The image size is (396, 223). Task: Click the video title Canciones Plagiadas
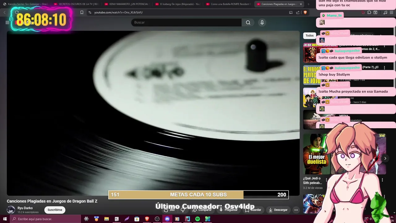(x=52, y=201)
